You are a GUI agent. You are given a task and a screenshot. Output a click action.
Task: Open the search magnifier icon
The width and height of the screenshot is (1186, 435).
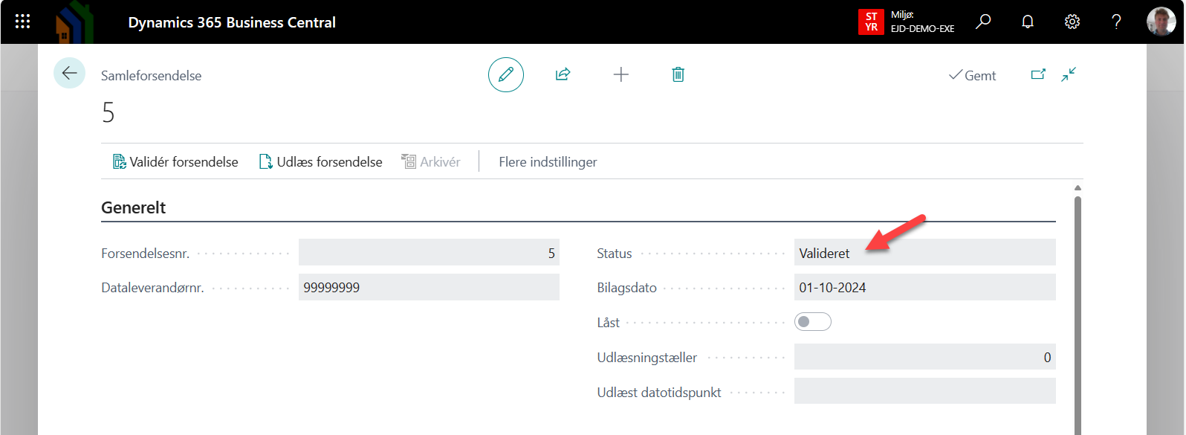coord(983,22)
